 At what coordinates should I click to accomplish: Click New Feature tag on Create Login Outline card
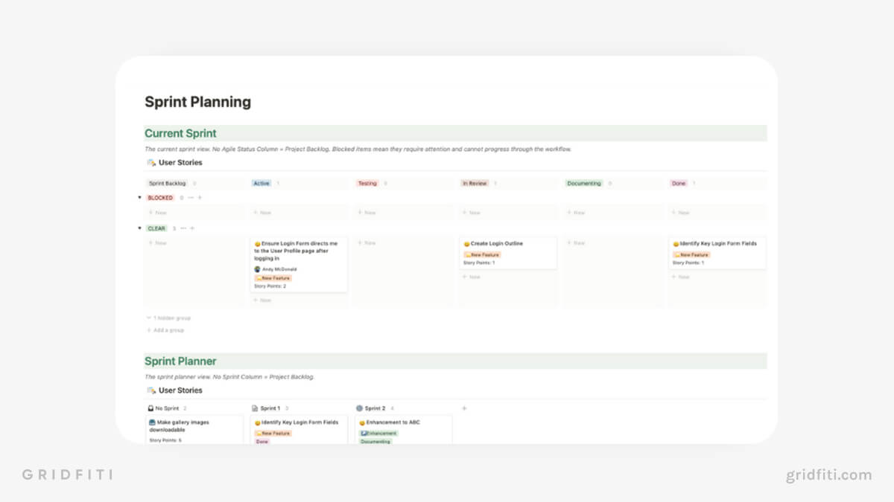click(x=482, y=254)
